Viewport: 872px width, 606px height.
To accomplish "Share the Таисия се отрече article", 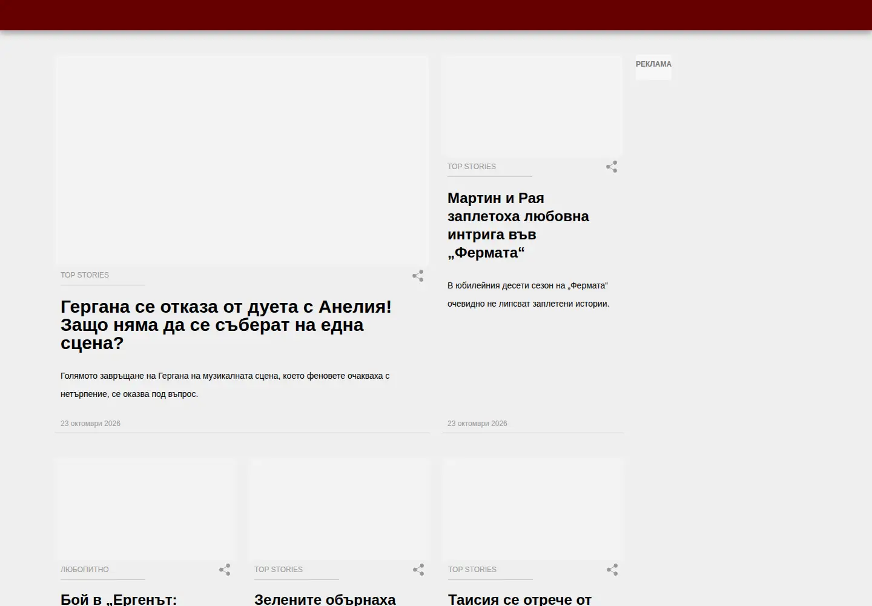I will 612,570.
